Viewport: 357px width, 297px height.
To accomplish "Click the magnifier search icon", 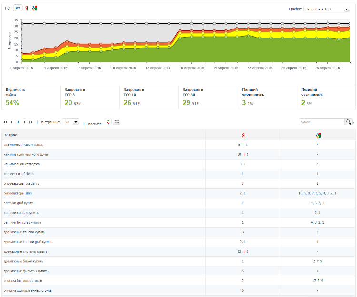I will pos(349,122).
